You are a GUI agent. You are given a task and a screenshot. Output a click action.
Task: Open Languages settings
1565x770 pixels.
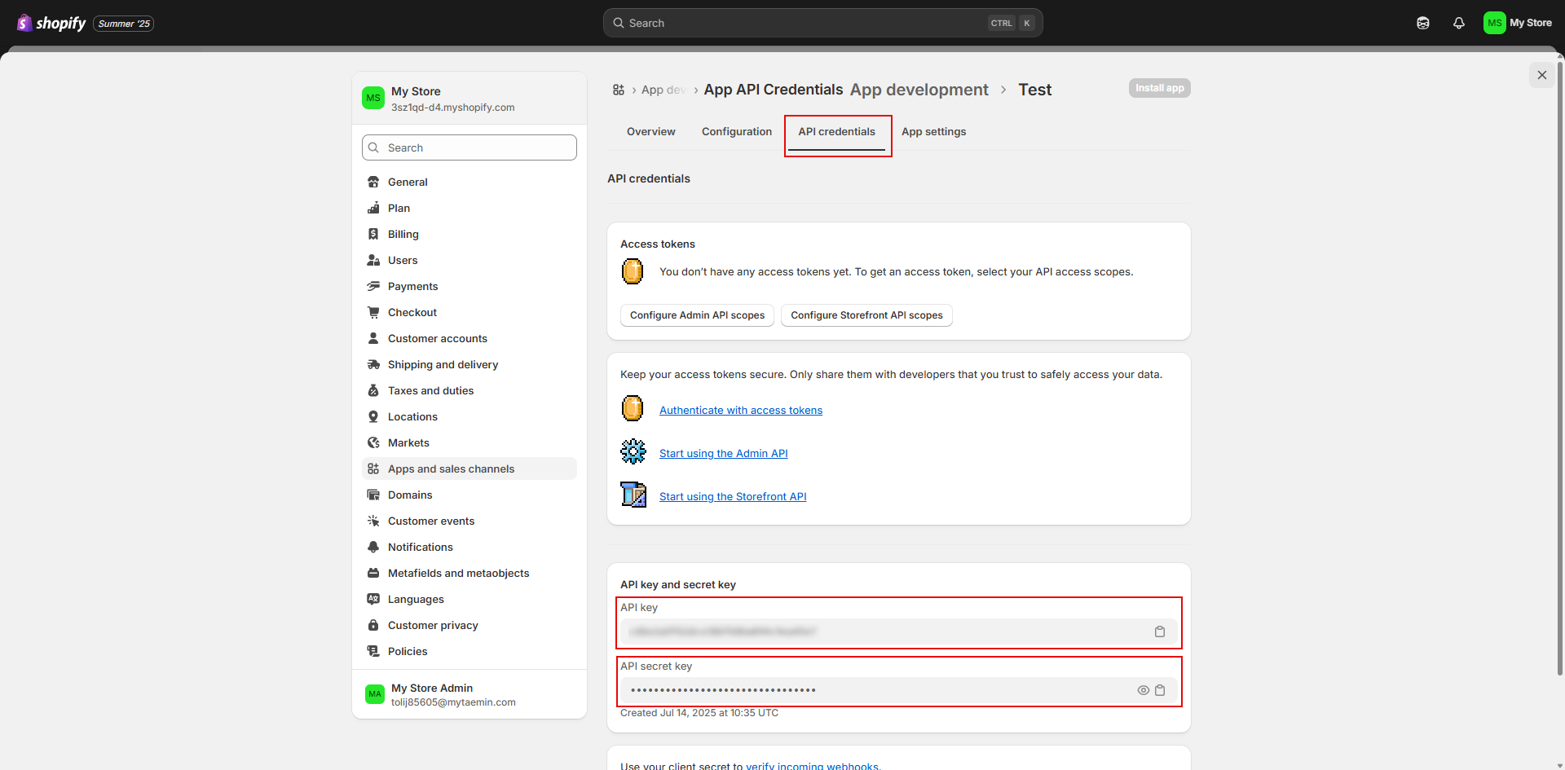click(x=469, y=599)
